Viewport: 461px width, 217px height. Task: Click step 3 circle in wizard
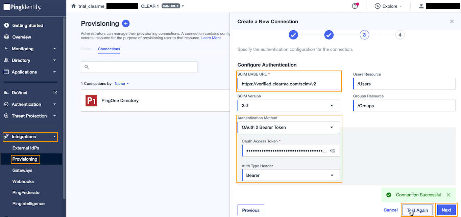point(364,35)
